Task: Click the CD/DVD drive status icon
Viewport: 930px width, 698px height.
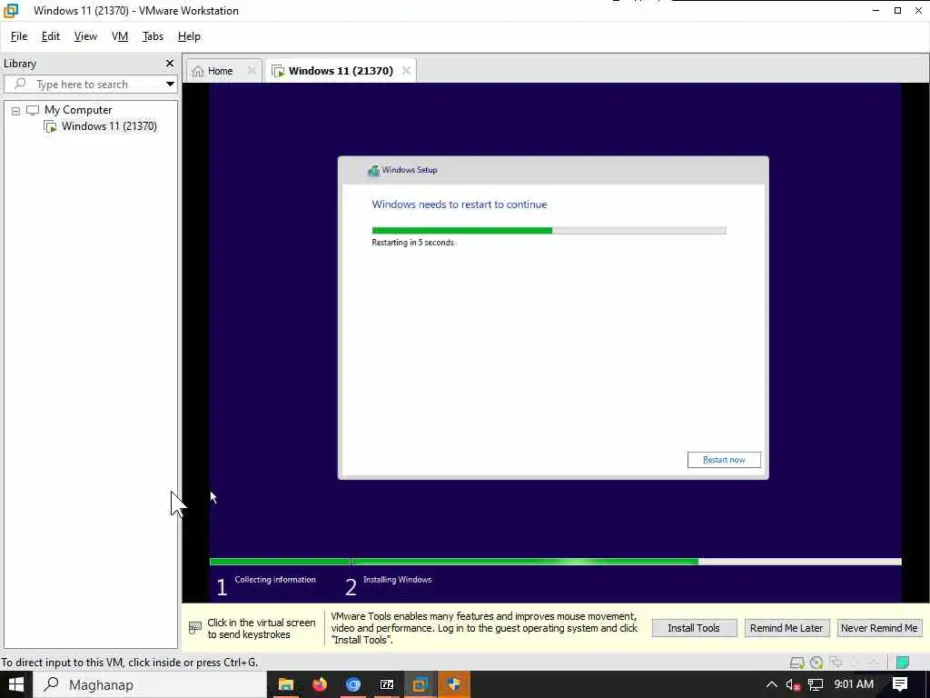Action: 816,663
